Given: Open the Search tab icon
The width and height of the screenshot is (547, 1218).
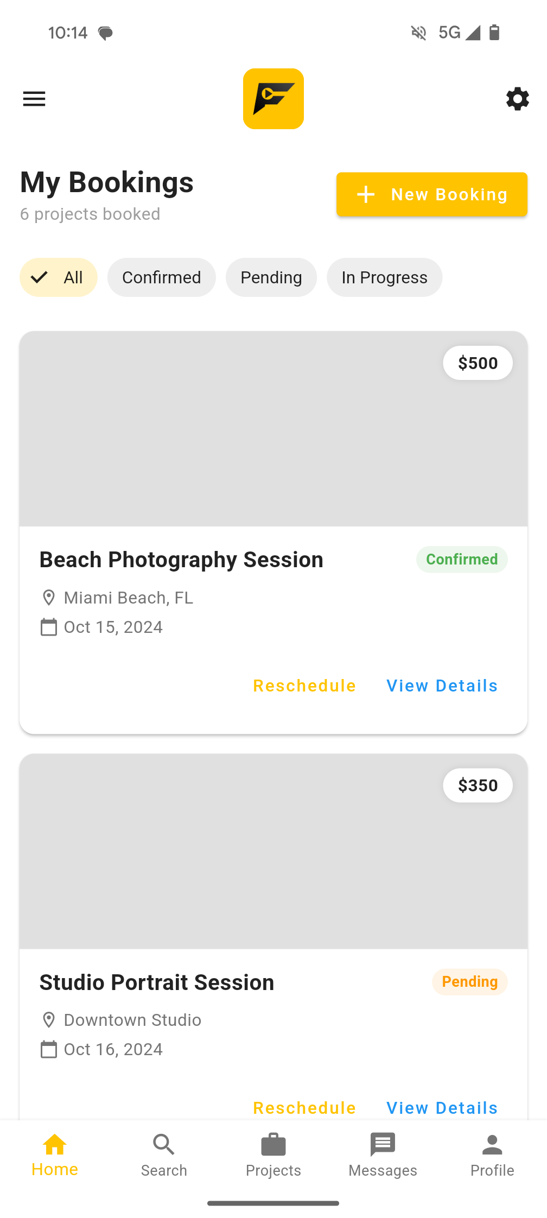Looking at the screenshot, I should tap(164, 1145).
